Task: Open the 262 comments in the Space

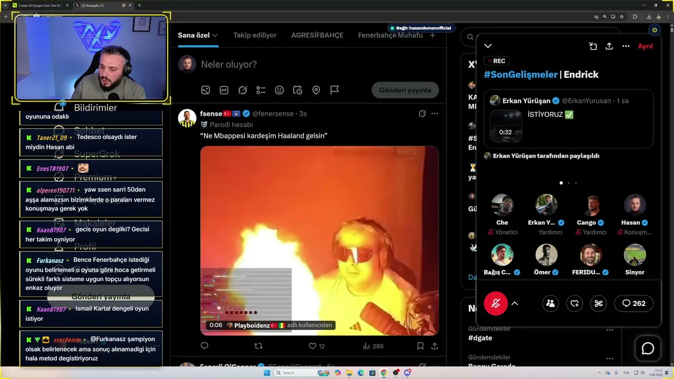Action: pyautogui.click(x=633, y=303)
